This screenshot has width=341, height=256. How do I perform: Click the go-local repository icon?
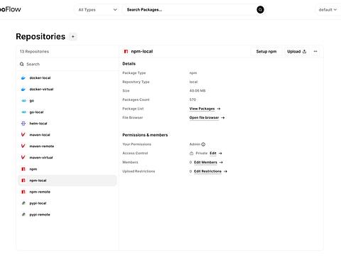pos(23,112)
